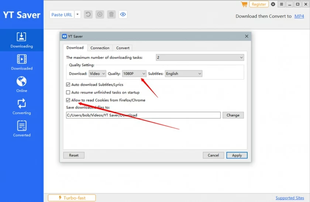Viewport: 310px width, 202px height.
Task: Open the Download type Video dropdown
Action: click(97, 74)
